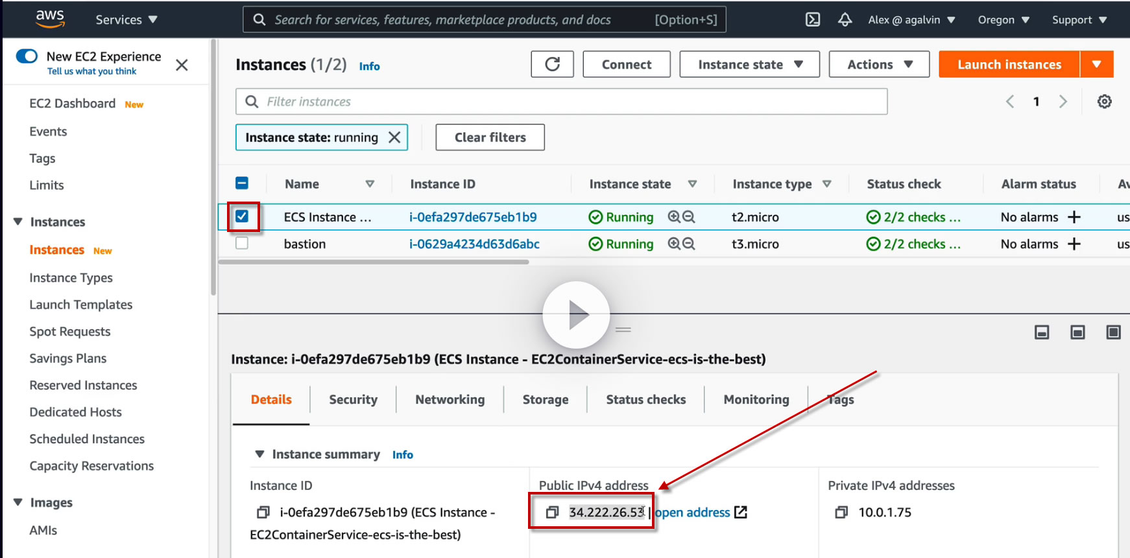
Task: Open AWS CloudShell icon in top bar
Action: [812, 19]
